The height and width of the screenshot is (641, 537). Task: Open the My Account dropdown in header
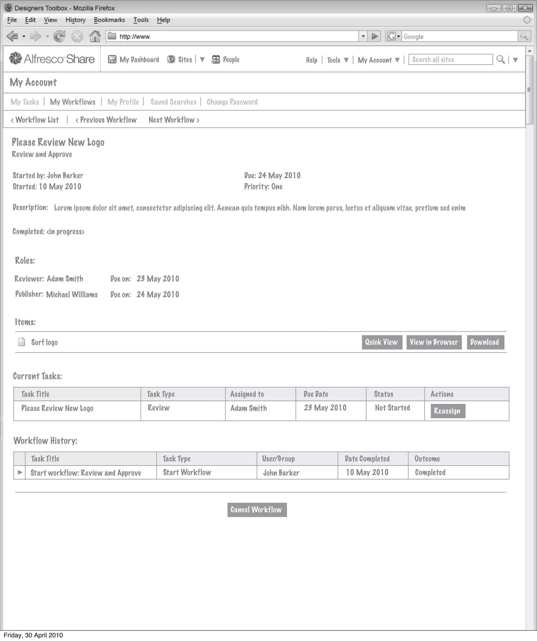(x=379, y=60)
